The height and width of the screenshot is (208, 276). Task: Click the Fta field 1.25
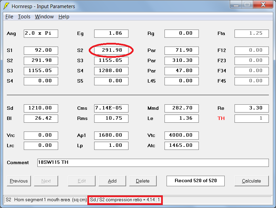(x=252, y=34)
